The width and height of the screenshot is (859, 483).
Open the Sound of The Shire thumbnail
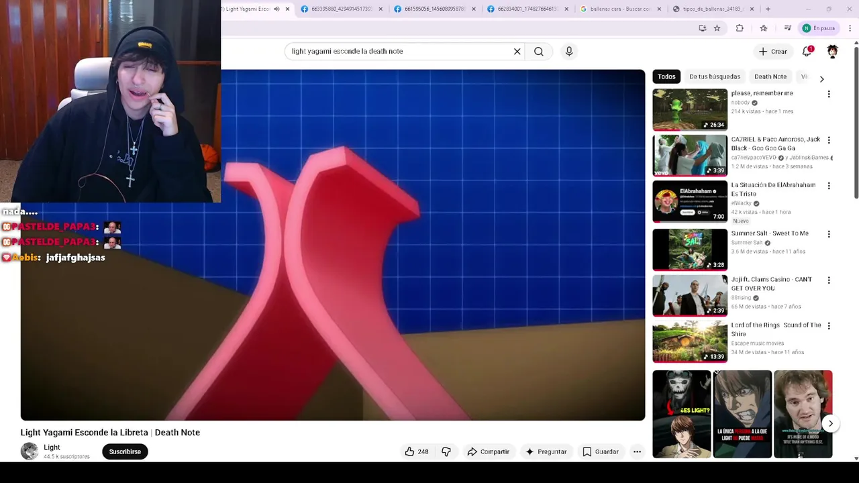click(x=690, y=341)
